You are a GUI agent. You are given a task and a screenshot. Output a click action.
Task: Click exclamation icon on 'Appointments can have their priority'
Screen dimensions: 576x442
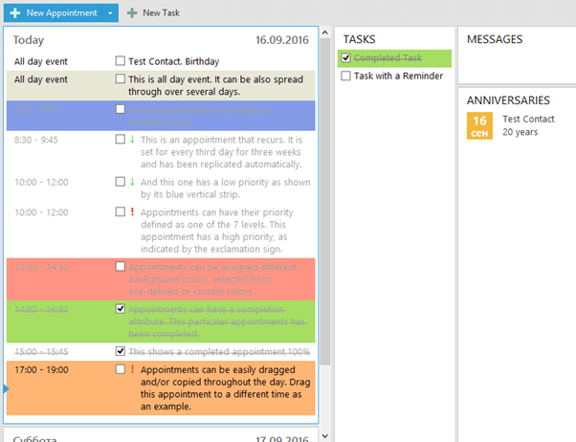click(132, 211)
